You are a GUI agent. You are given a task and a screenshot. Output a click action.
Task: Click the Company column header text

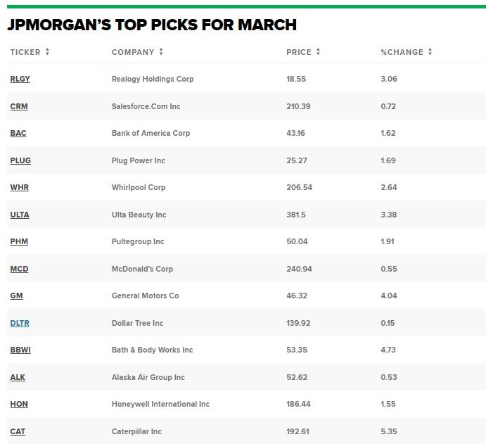[132, 52]
